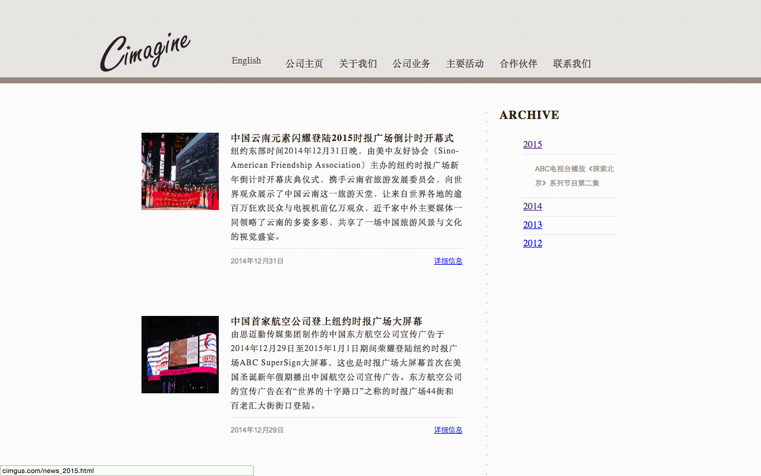Image resolution: width=761 pixels, height=476 pixels.
Task: Click the date 2014年12月31日
Action: tap(257, 261)
